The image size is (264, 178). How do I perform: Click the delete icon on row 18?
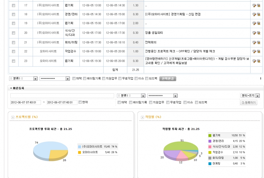258,14
